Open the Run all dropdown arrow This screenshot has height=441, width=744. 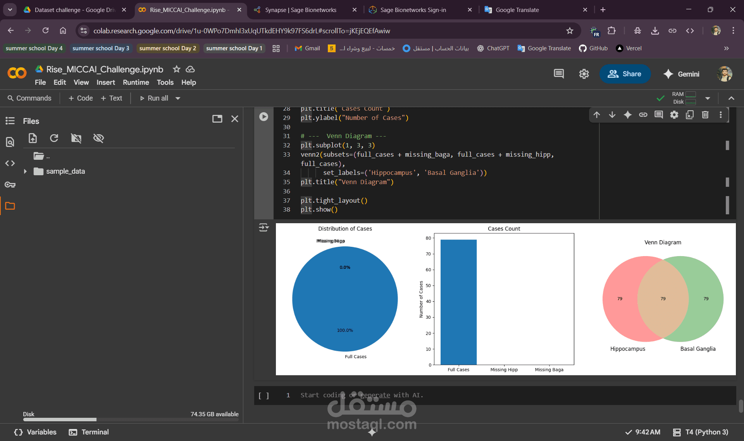click(x=178, y=98)
